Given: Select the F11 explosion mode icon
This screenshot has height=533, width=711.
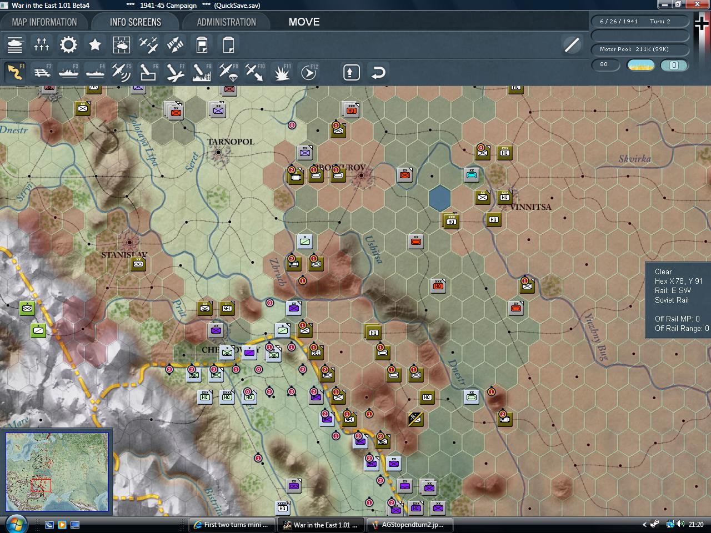Looking at the screenshot, I should pos(282,72).
